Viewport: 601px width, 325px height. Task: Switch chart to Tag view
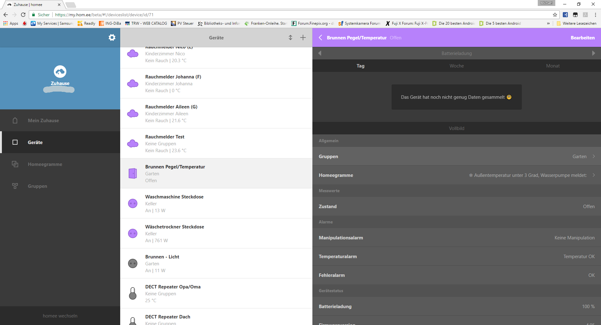(361, 66)
